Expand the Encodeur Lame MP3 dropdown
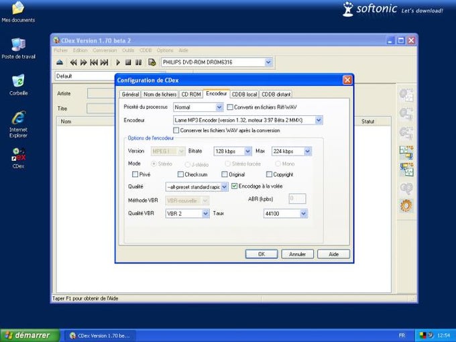Screen dimensions: 456x342 coord(319,120)
